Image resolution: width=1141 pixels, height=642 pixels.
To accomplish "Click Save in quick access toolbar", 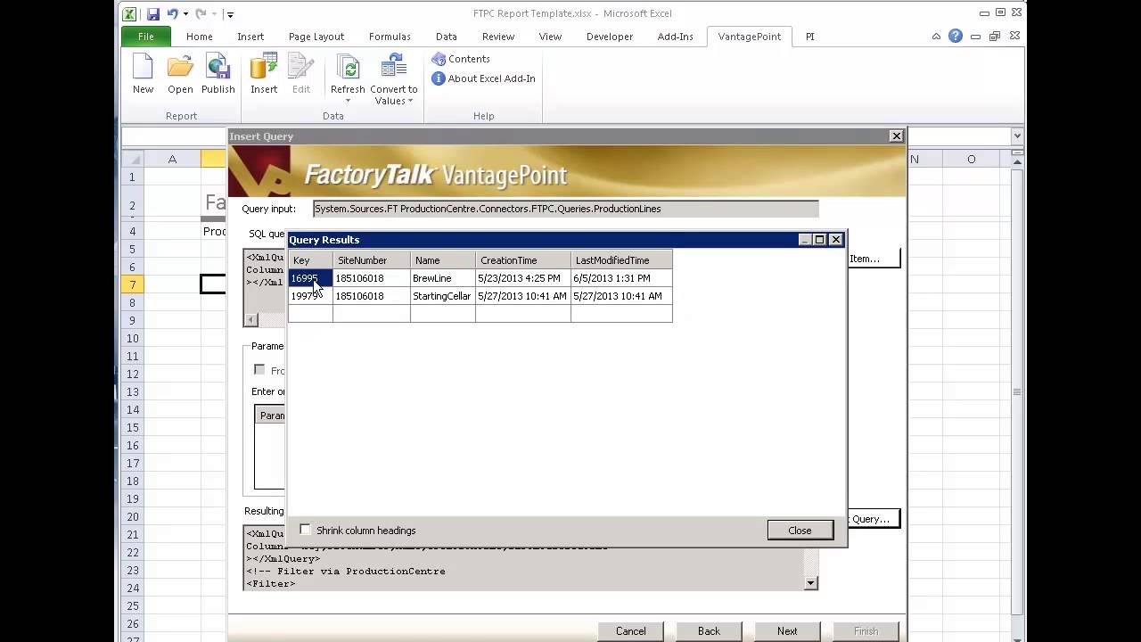I will (x=153, y=13).
